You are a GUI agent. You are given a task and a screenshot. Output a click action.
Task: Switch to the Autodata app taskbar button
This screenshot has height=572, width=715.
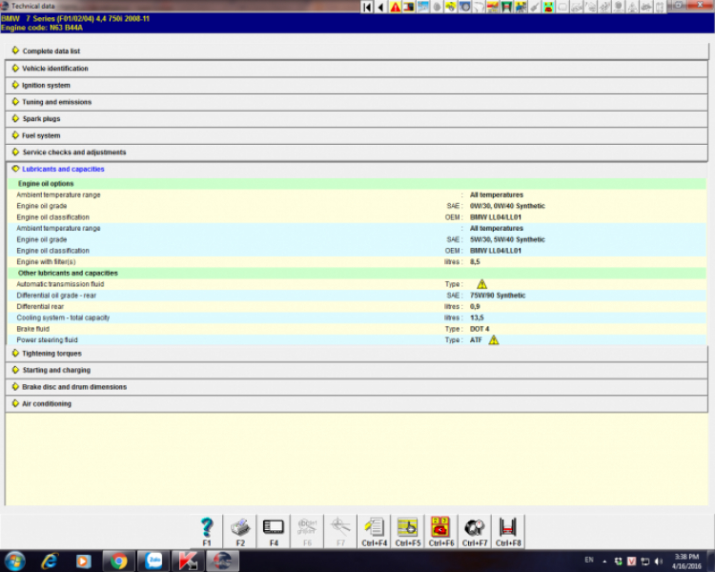(222, 562)
